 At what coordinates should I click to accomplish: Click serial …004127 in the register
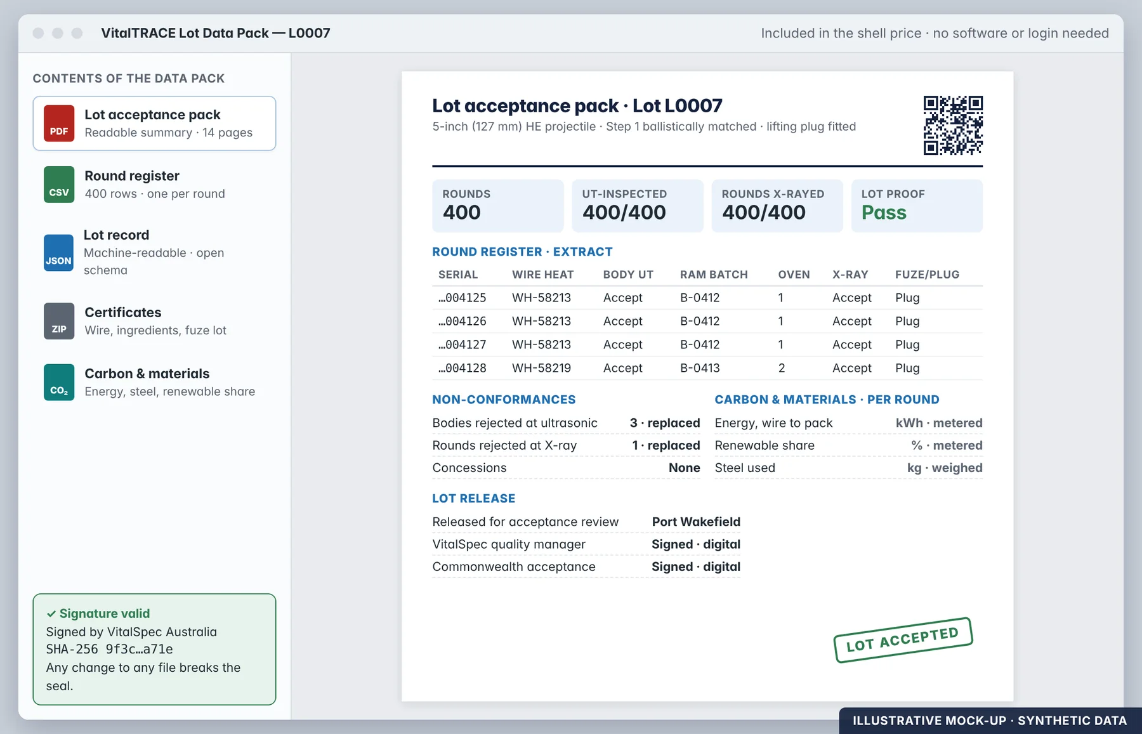click(463, 344)
